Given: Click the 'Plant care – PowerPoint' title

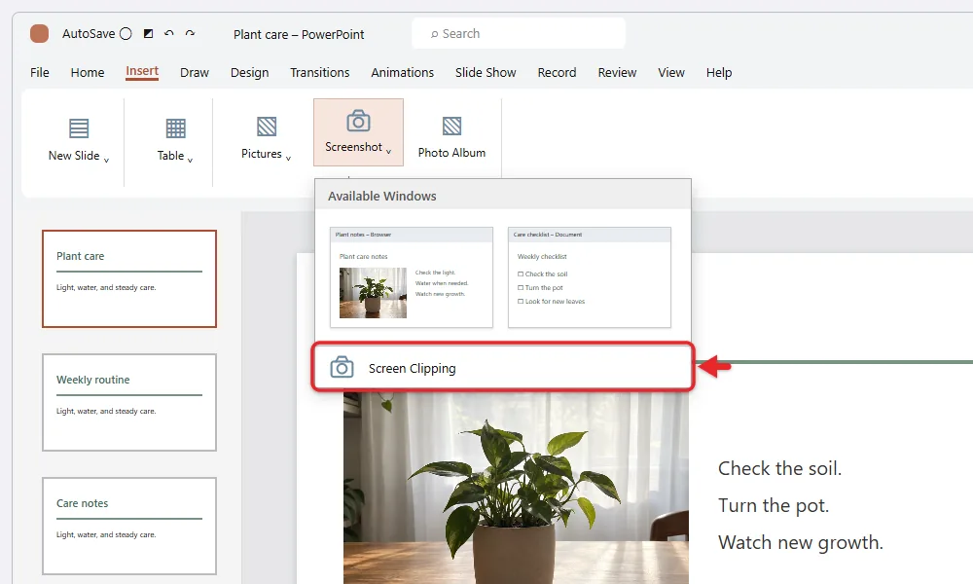Looking at the screenshot, I should 299,35.
